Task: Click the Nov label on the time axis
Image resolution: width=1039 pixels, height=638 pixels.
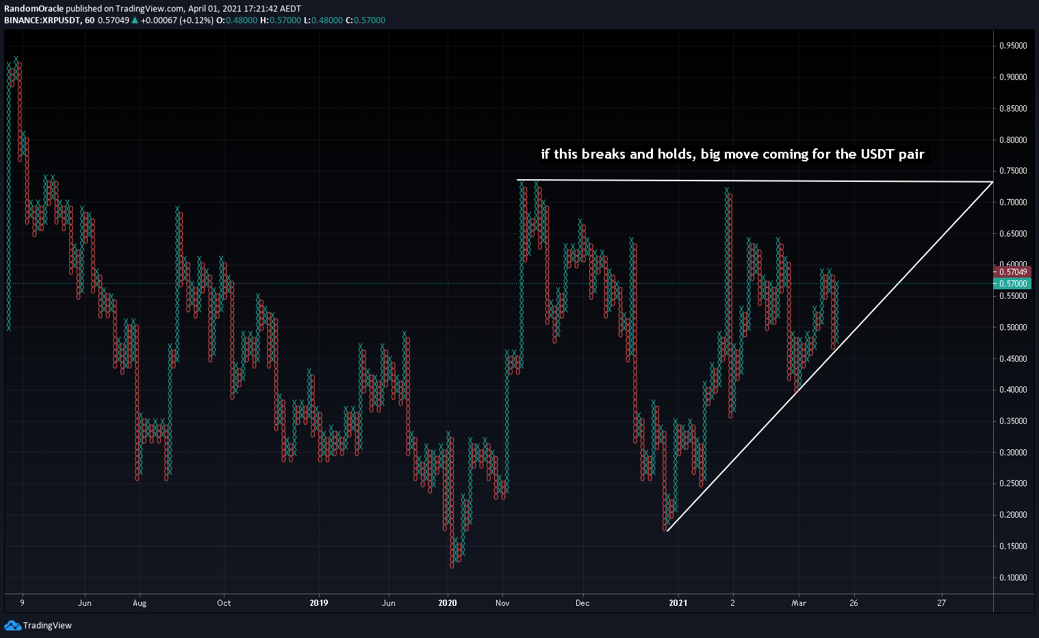Action: (502, 603)
